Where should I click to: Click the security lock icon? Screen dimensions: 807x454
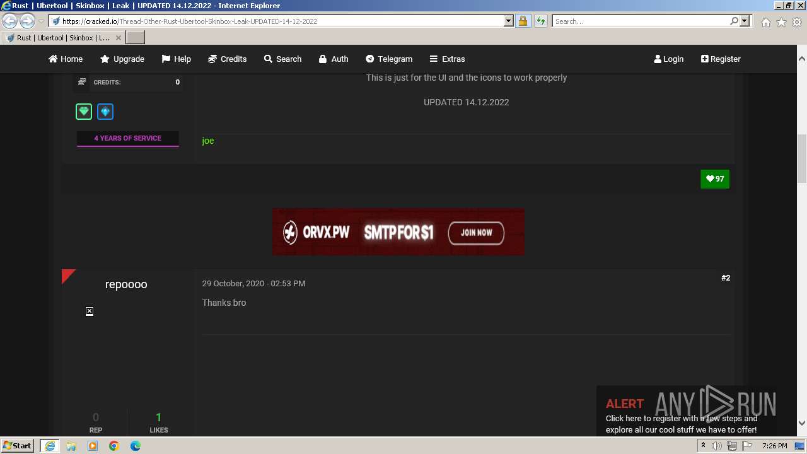point(523,21)
